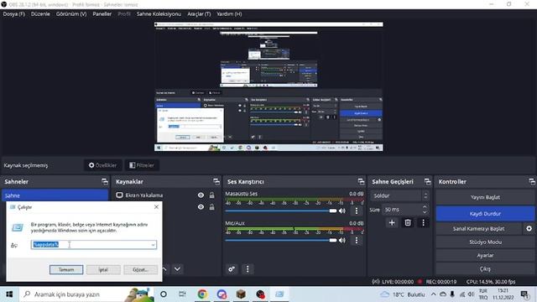Viewport: 537px width, 302px height.
Task: Click Yayını Başlat button
Action: tap(485, 198)
